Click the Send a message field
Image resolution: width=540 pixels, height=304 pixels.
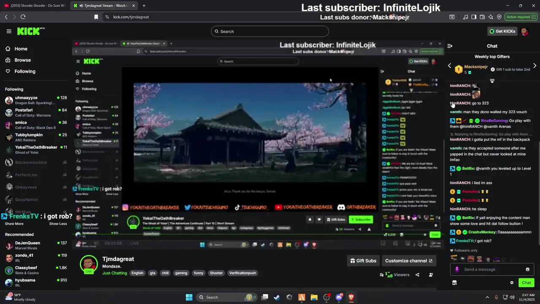click(x=491, y=269)
